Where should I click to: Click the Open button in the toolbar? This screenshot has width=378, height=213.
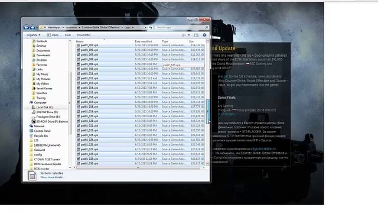click(x=53, y=35)
